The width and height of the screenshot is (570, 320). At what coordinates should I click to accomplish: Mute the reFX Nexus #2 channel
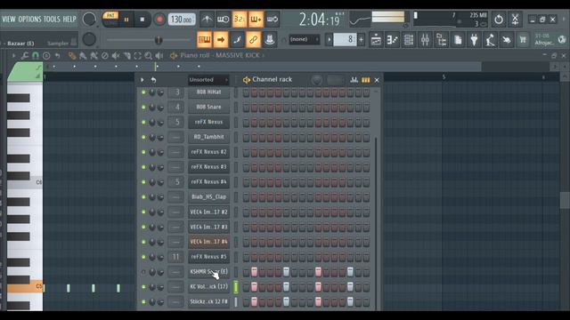(143, 152)
